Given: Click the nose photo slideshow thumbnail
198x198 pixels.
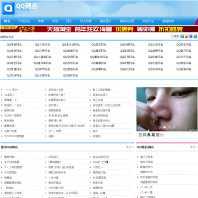Looking at the screenshot, I should [x=167, y=109].
